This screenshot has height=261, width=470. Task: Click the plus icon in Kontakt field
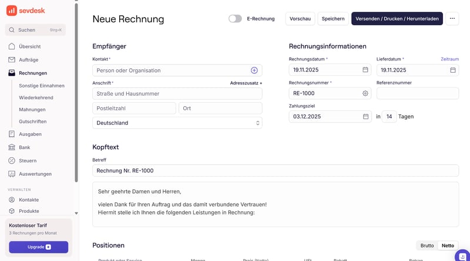254,70
